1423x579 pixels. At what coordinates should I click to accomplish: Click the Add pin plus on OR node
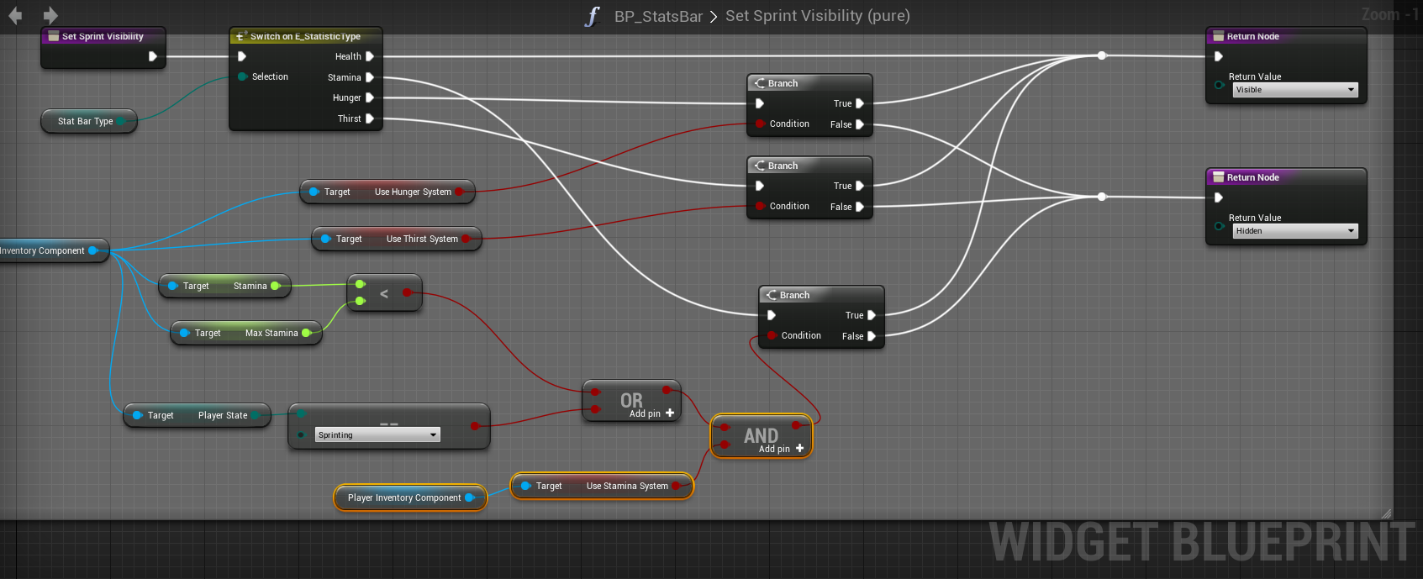pyautogui.click(x=670, y=413)
